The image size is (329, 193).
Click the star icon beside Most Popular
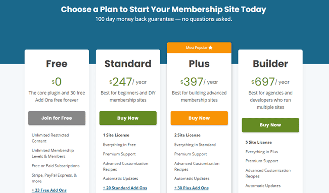(210, 47)
